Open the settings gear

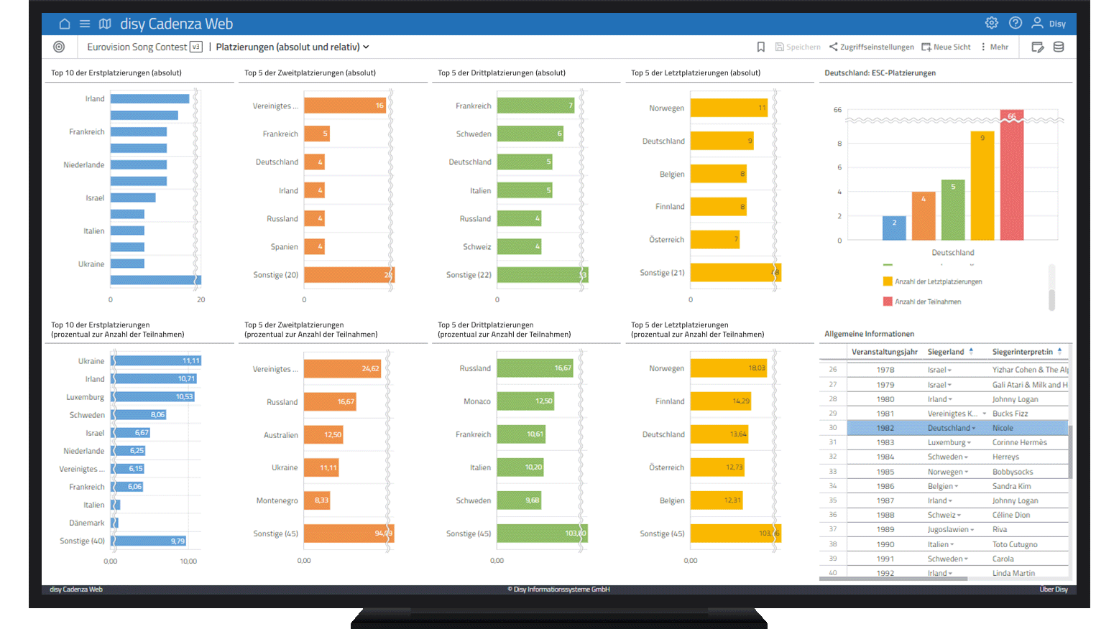pos(992,23)
